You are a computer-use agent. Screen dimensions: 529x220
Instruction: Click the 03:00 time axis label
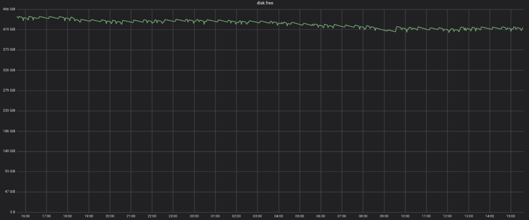click(257, 216)
